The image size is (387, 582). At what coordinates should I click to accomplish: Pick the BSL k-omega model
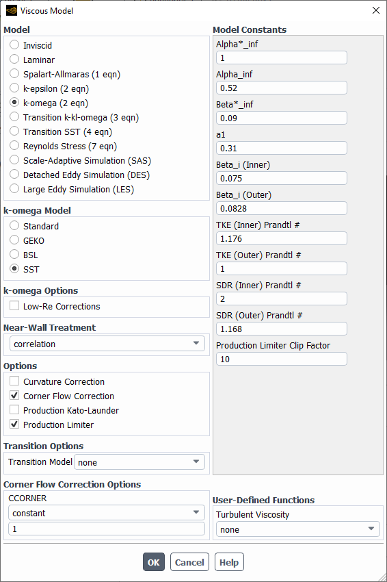click(x=14, y=255)
